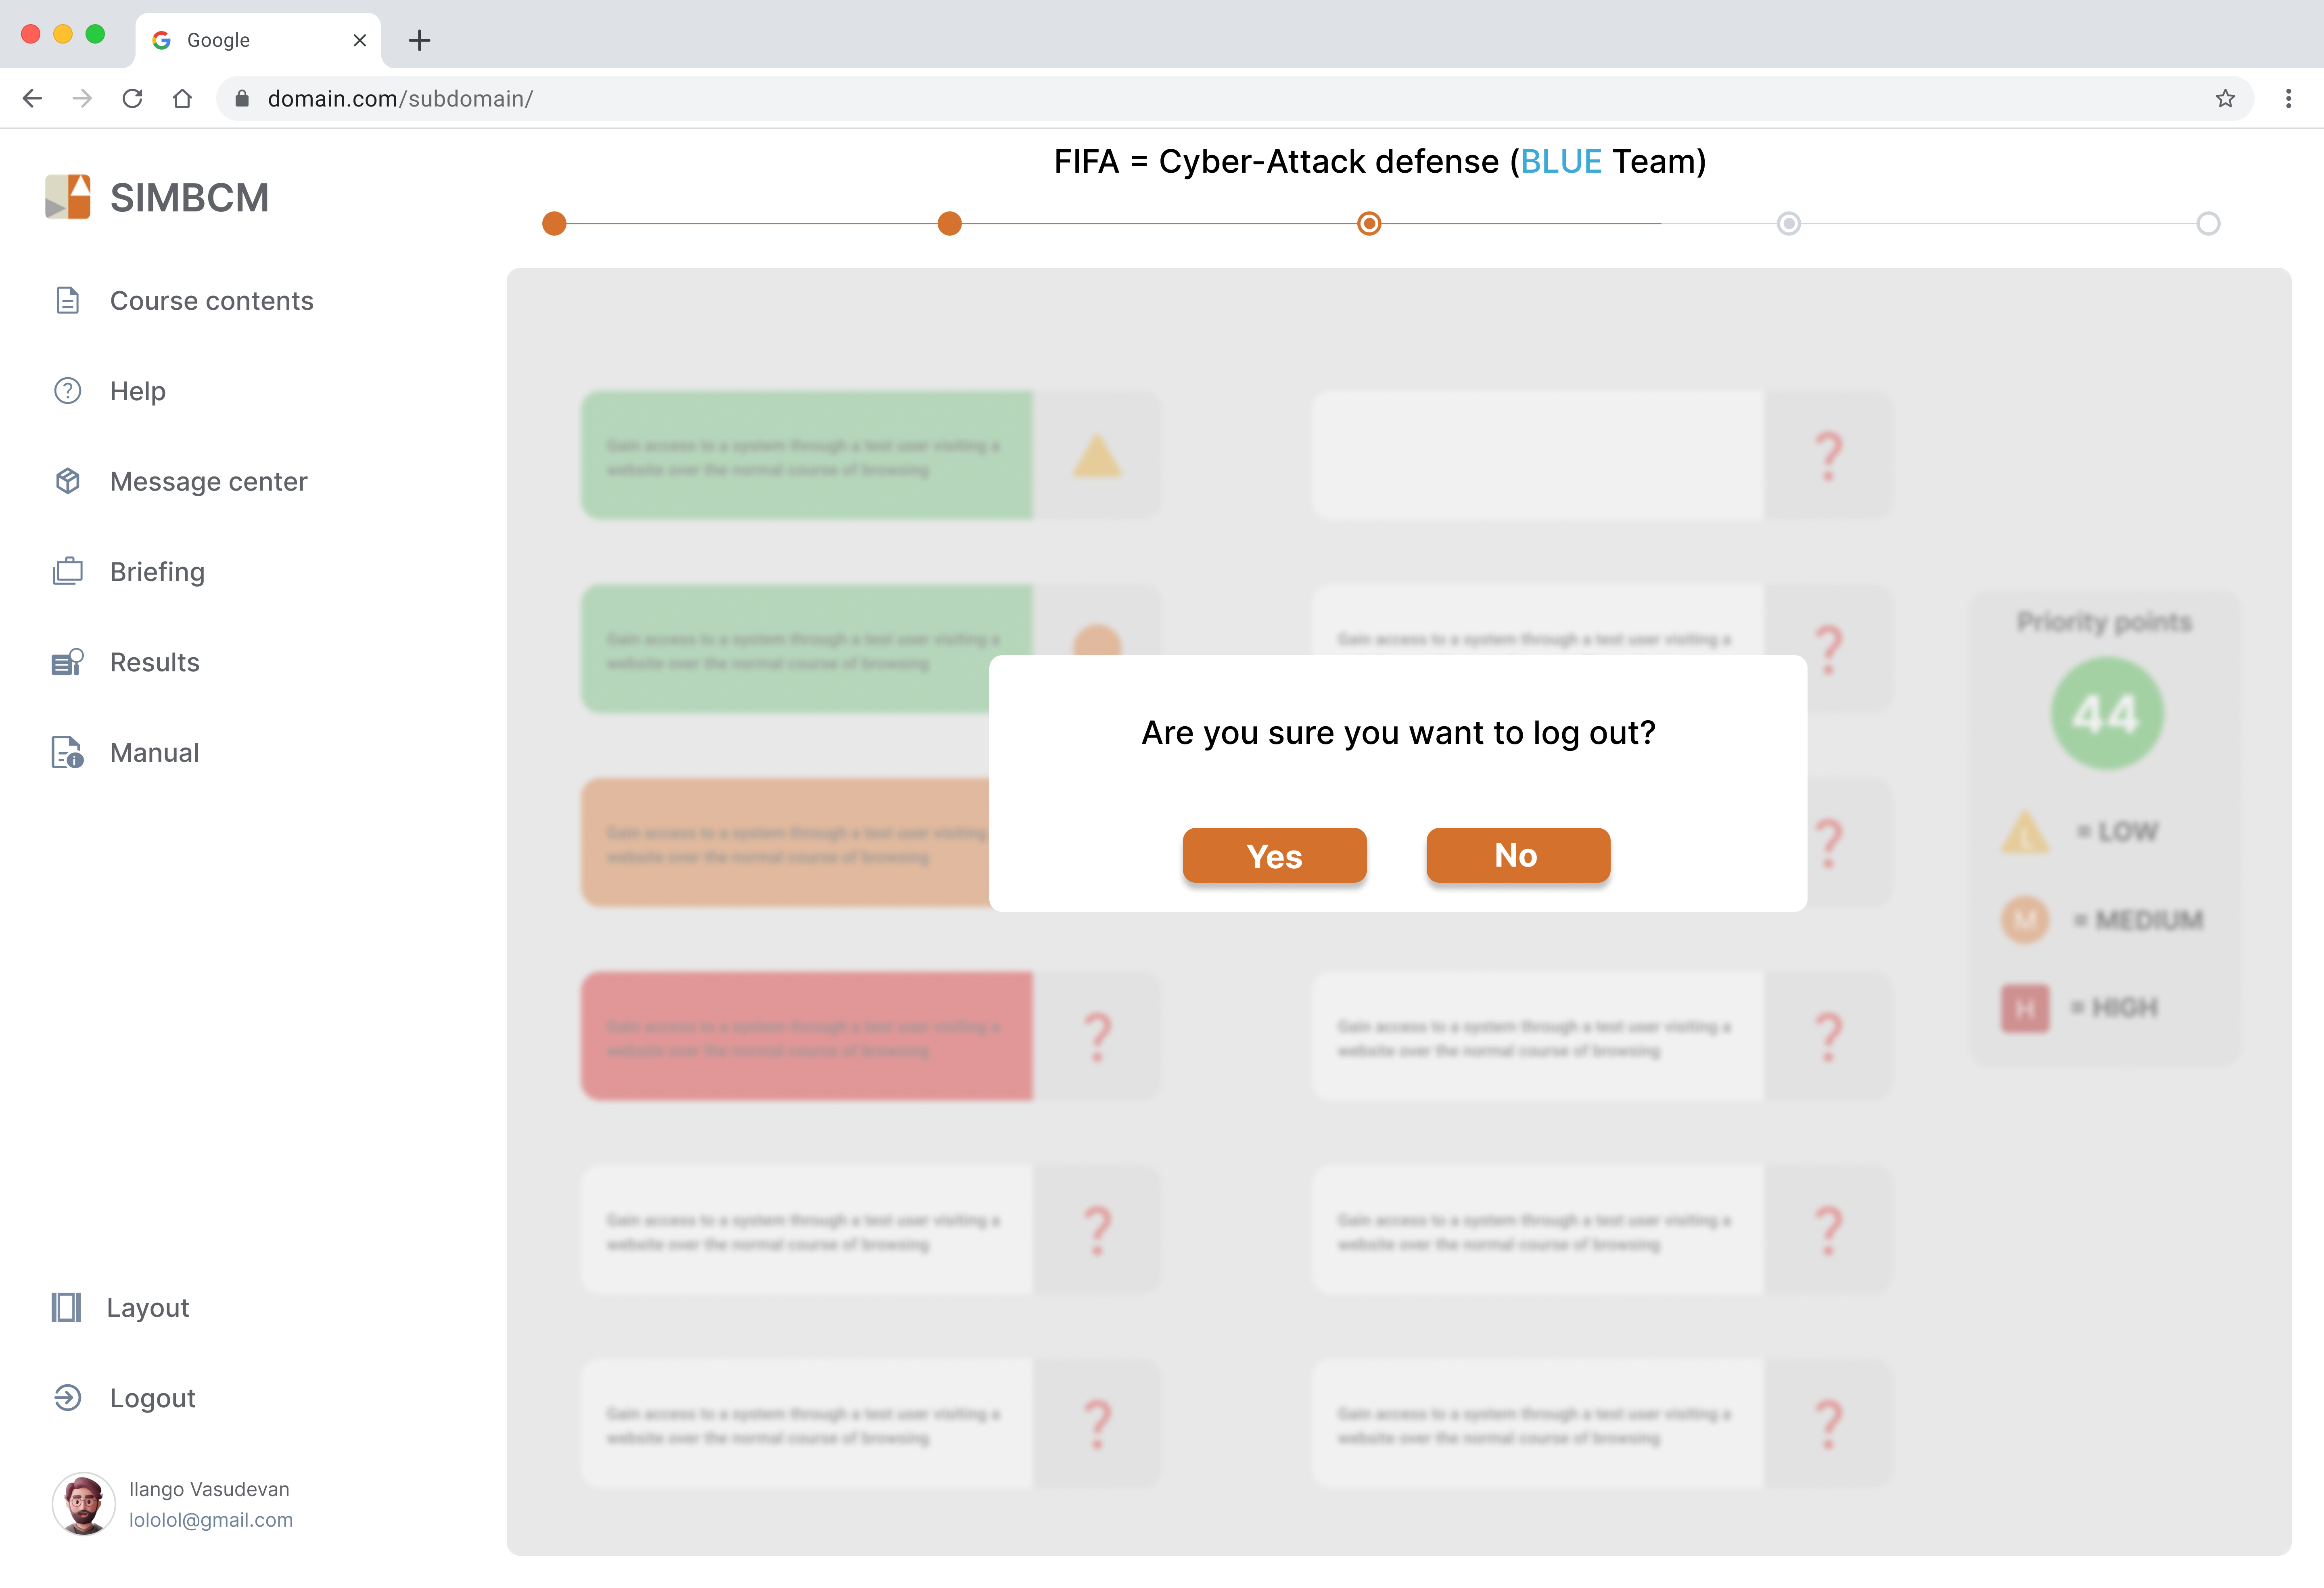This screenshot has height=1588, width=2324.
Task: Click the red blurred task card
Action: 807,1037
